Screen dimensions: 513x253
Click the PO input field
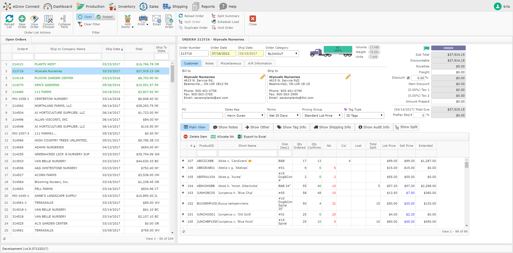(x=202, y=116)
